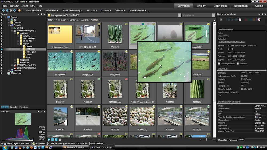Toggle the tagged checkmark in properties panel
Screen dimensions: 267x150
pyautogui.click(x=221, y=20)
